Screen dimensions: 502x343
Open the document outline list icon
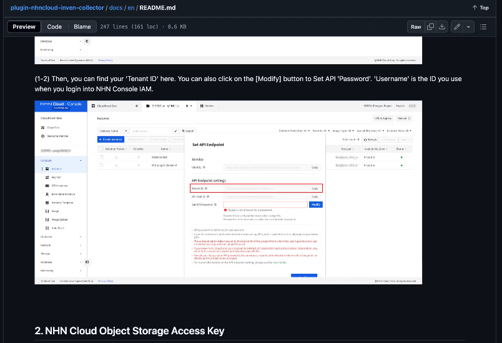click(483, 27)
